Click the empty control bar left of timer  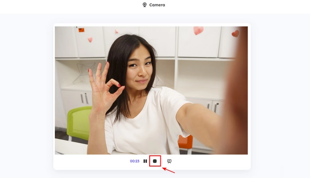point(89,161)
